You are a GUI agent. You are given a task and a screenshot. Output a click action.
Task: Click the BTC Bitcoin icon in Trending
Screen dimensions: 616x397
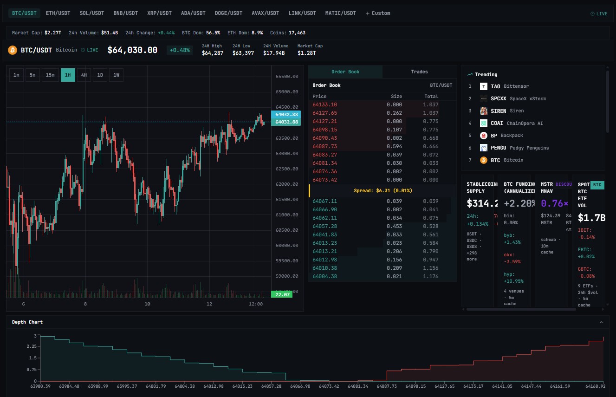click(x=483, y=160)
